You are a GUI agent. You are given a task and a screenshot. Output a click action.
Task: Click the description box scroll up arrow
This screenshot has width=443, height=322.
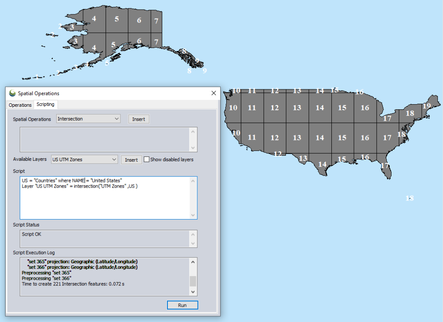click(193, 131)
